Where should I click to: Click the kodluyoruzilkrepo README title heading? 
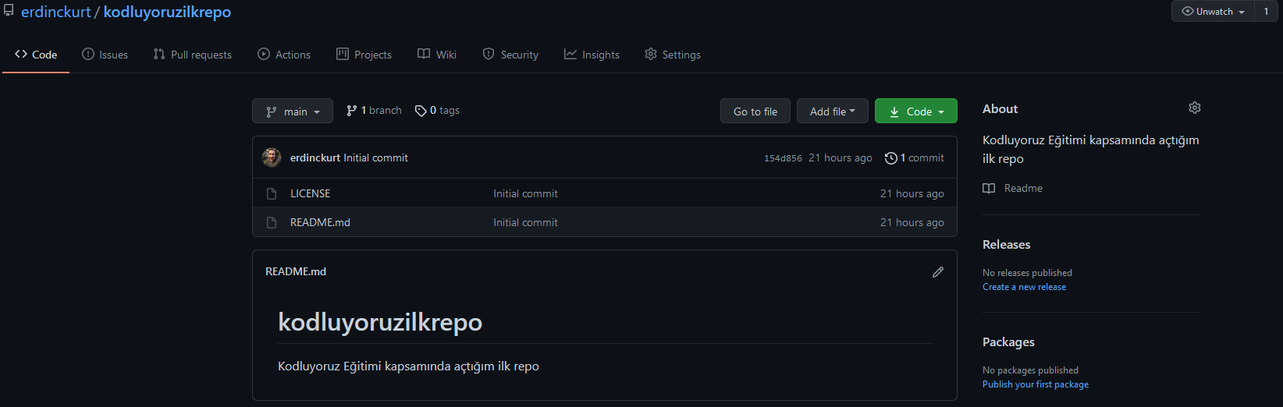click(380, 322)
